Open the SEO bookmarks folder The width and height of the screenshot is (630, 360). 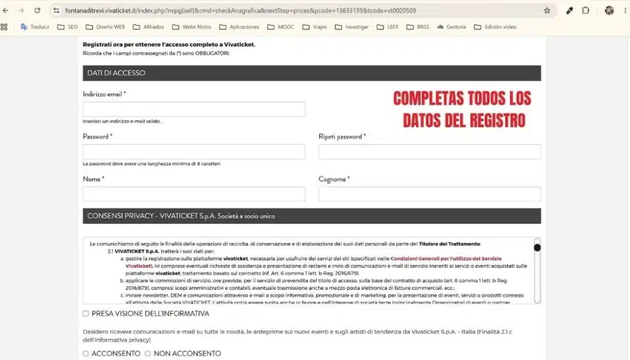tap(68, 27)
